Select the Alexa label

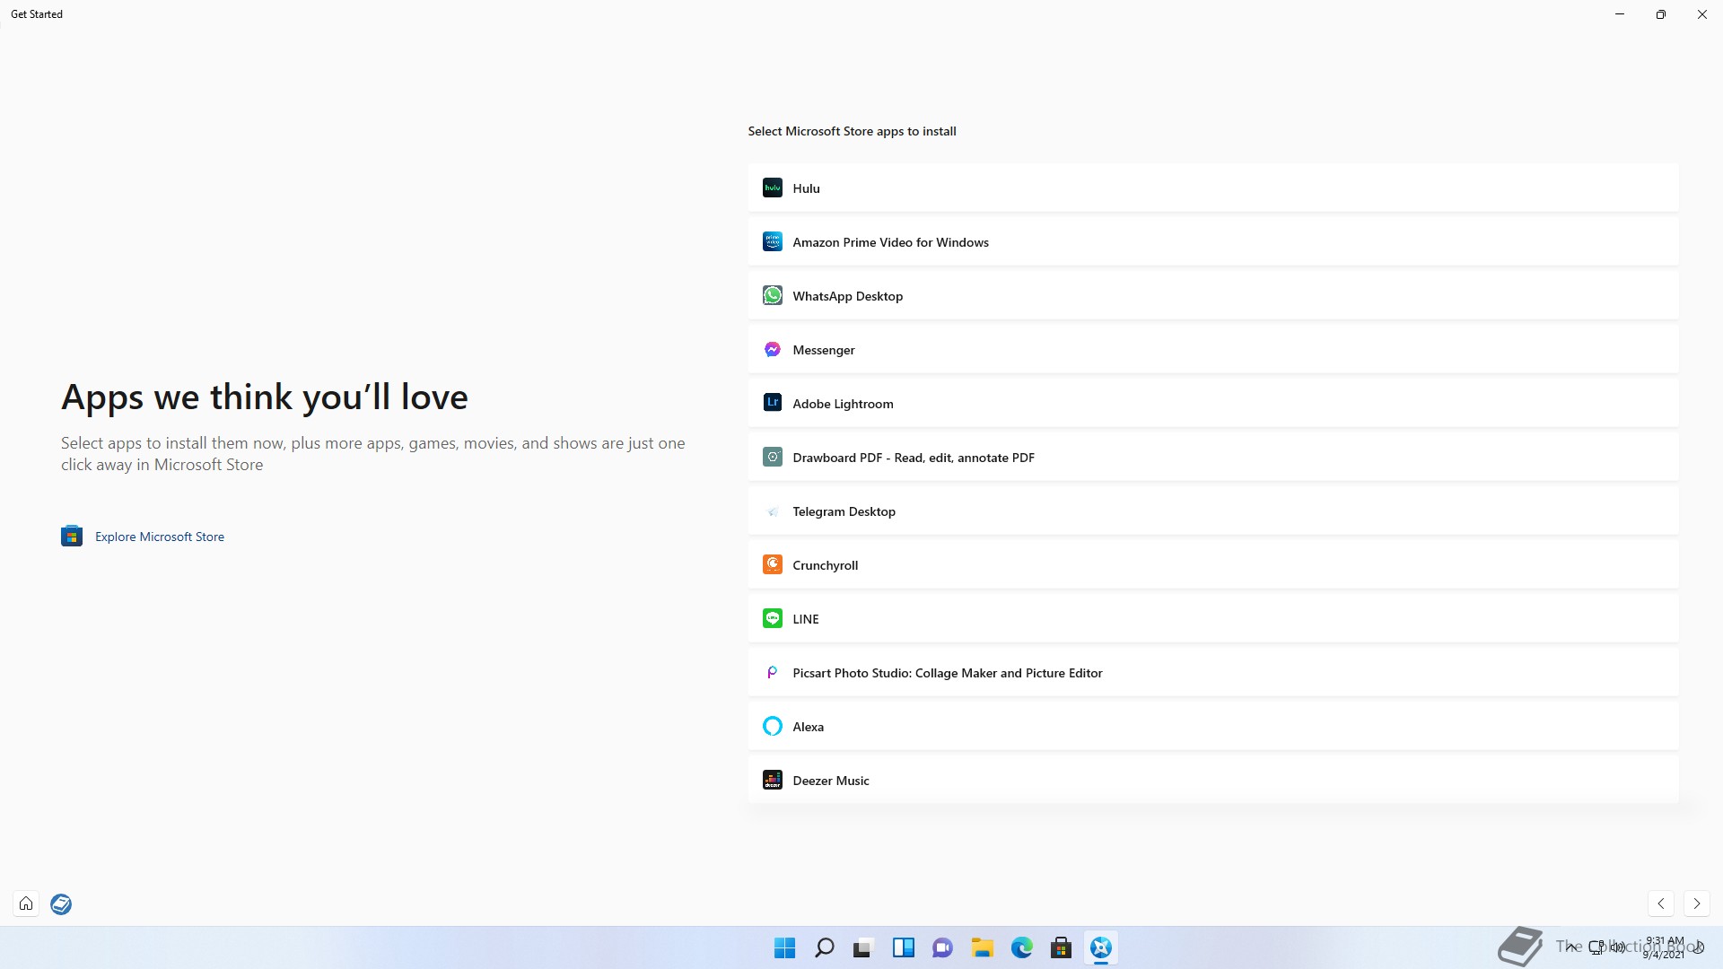[x=808, y=727]
